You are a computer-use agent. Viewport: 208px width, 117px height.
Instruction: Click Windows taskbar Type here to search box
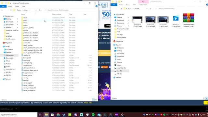19,115
